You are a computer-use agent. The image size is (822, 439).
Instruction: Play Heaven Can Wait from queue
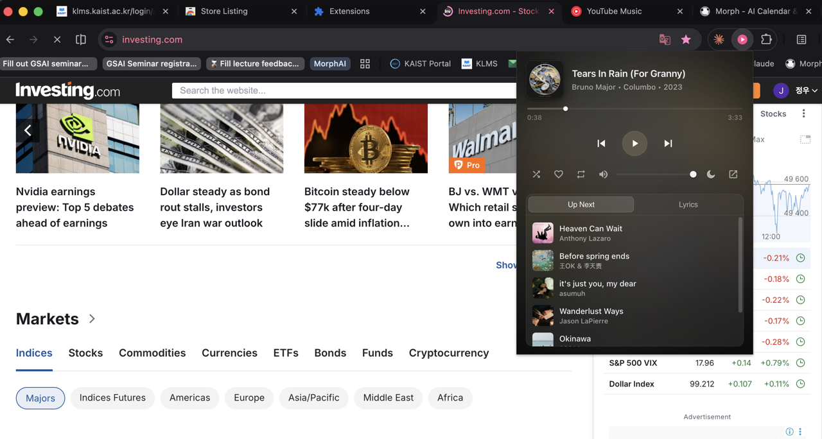pyautogui.click(x=633, y=233)
